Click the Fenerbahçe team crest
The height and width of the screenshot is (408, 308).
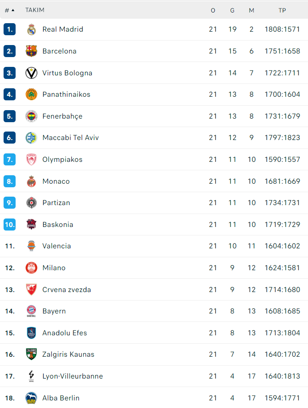(x=31, y=116)
